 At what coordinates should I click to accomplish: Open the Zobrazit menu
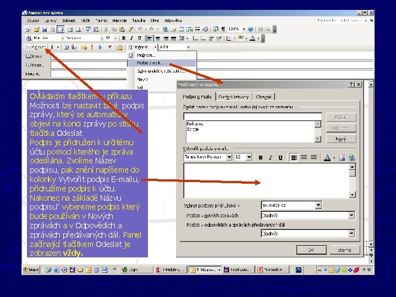[x=69, y=21]
